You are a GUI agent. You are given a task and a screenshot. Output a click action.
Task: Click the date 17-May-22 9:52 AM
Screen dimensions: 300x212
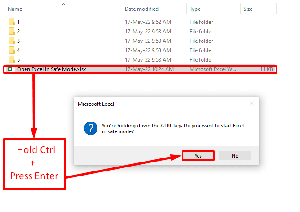point(148,22)
